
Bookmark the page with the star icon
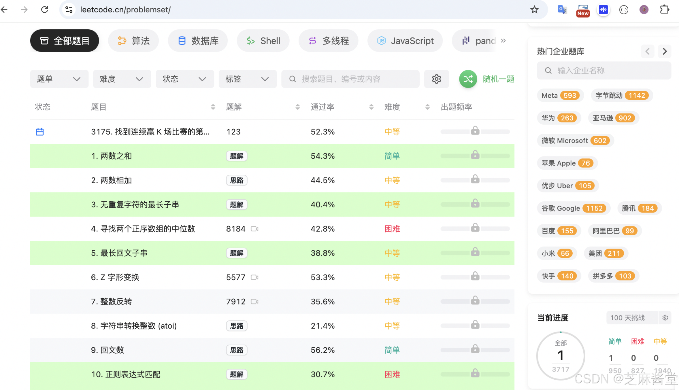(534, 10)
